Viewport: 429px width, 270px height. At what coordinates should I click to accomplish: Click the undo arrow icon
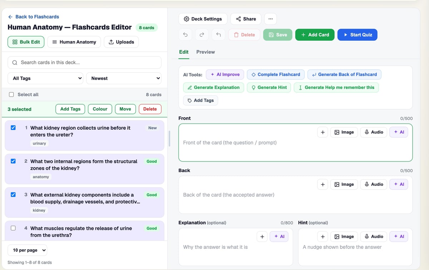[x=185, y=35]
